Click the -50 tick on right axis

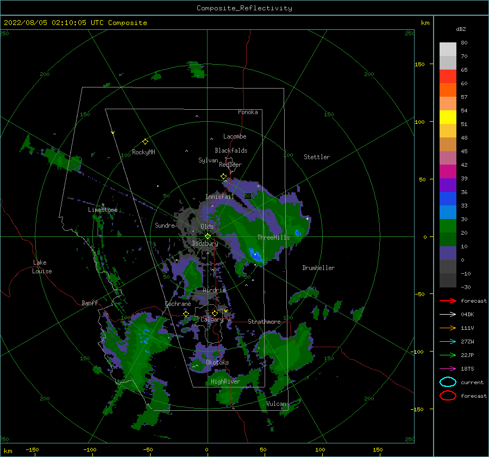420,294
